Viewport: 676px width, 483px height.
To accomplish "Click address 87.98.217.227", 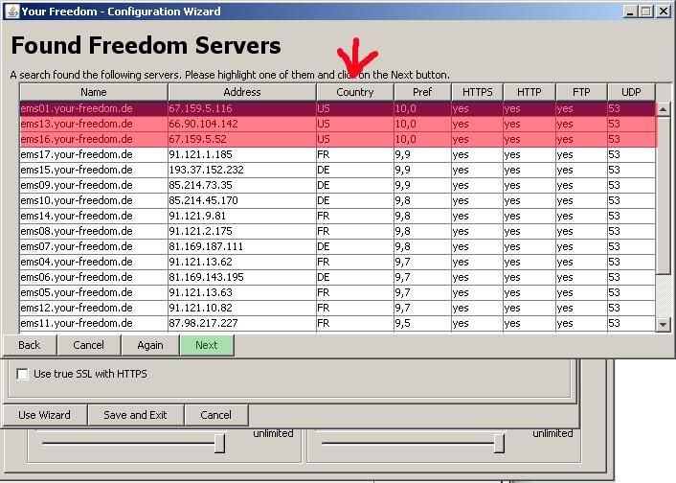I will coord(204,323).
